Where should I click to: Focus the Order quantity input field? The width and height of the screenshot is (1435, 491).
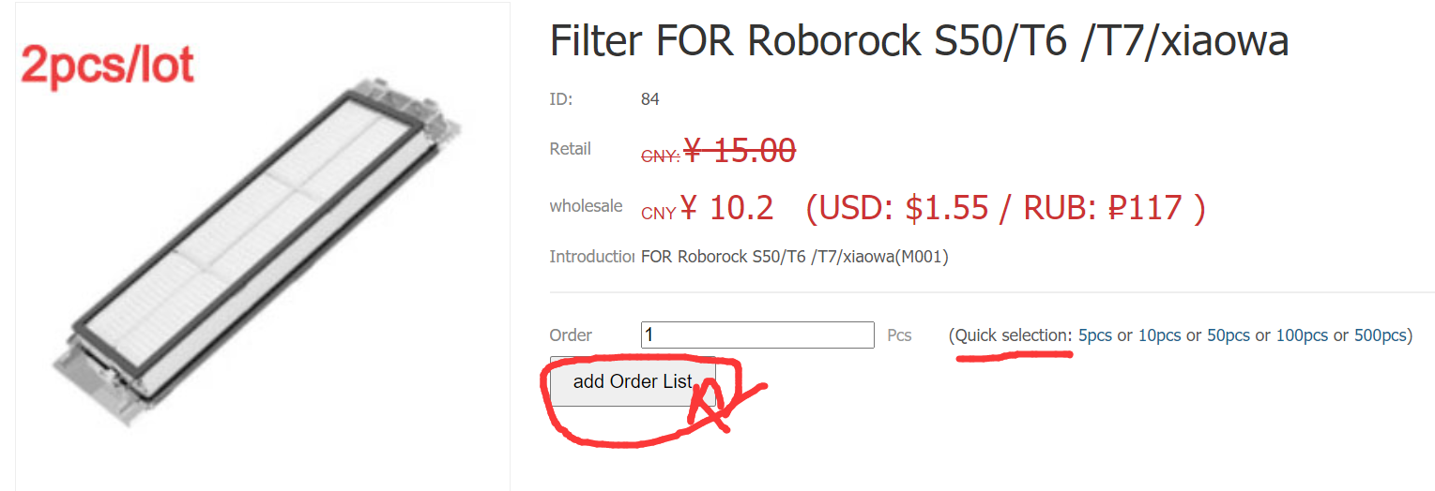click(x=757, y=335)
